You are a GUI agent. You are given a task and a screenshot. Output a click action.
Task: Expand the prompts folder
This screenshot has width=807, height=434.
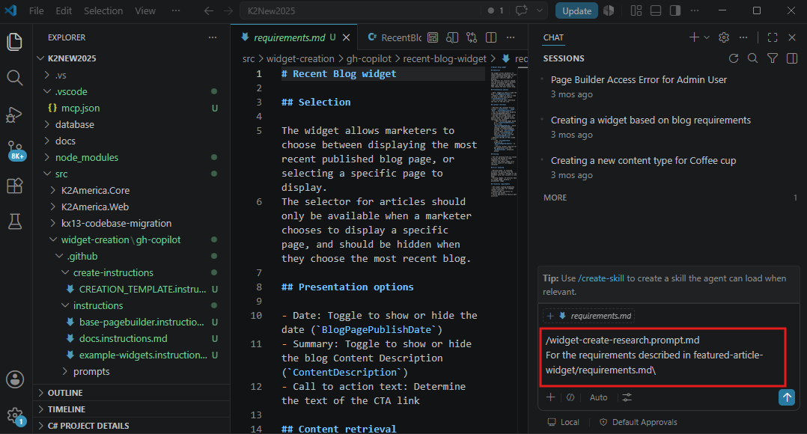[x=65, y=371]
